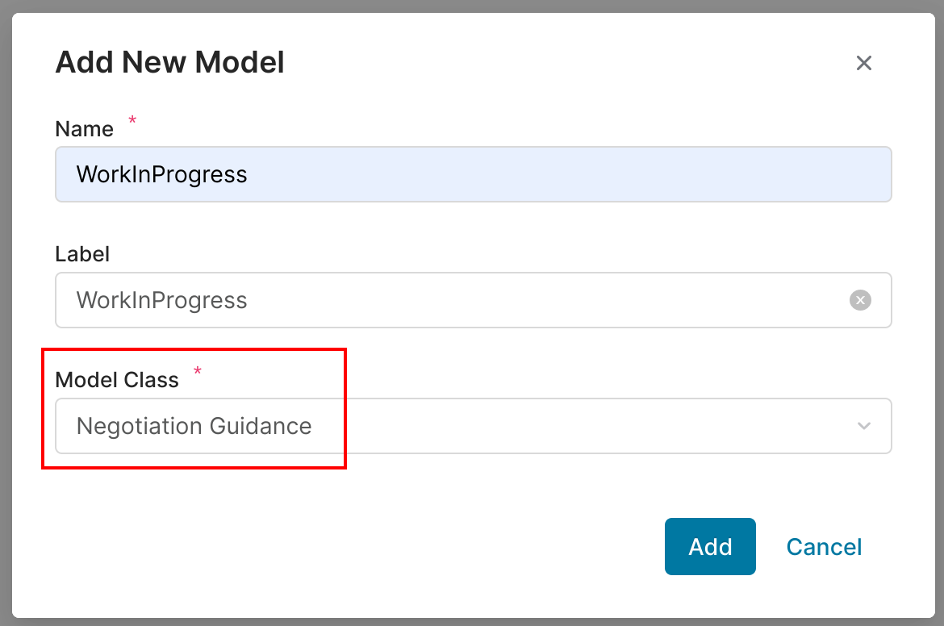
Task: Click the WorkInProgress text in Label
Action: (161, 300)
